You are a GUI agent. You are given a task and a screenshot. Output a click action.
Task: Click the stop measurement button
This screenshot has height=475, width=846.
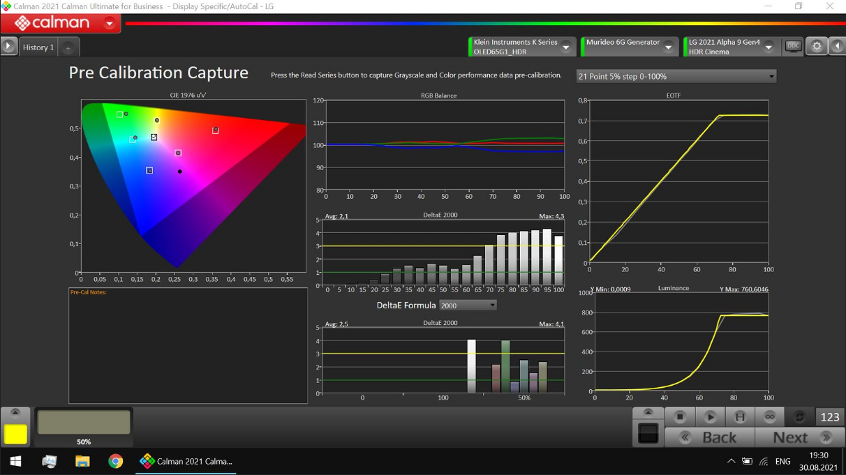tap(680, 417)
